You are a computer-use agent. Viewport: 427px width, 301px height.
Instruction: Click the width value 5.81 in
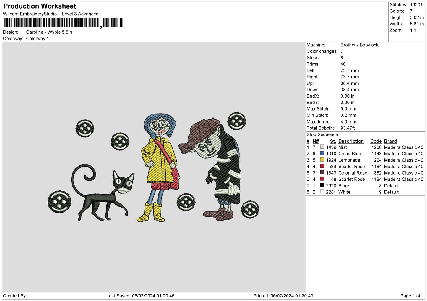click(417, 24)
